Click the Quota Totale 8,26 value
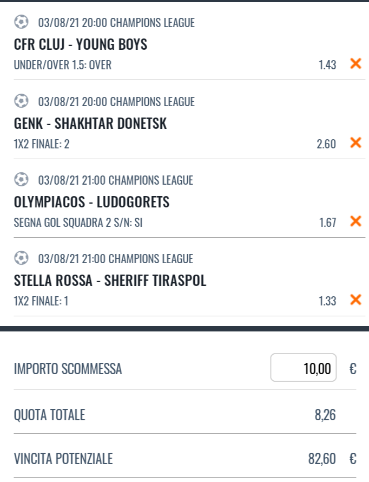The height and width of the screenshot is (482, 369). coord(325,415)
